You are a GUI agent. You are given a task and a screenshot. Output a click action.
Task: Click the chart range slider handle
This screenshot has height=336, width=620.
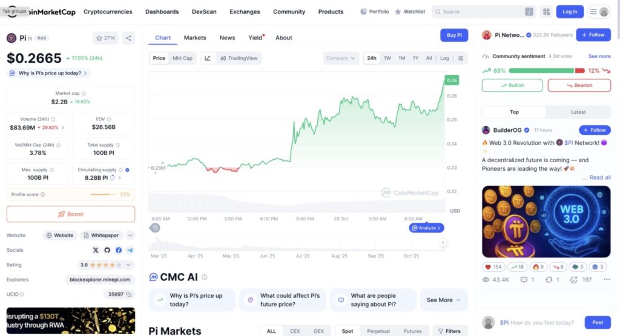click(x=443, y=243)
